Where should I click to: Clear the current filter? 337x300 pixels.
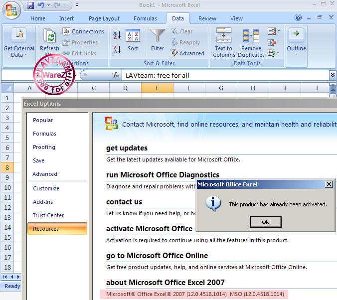point(181,31)
